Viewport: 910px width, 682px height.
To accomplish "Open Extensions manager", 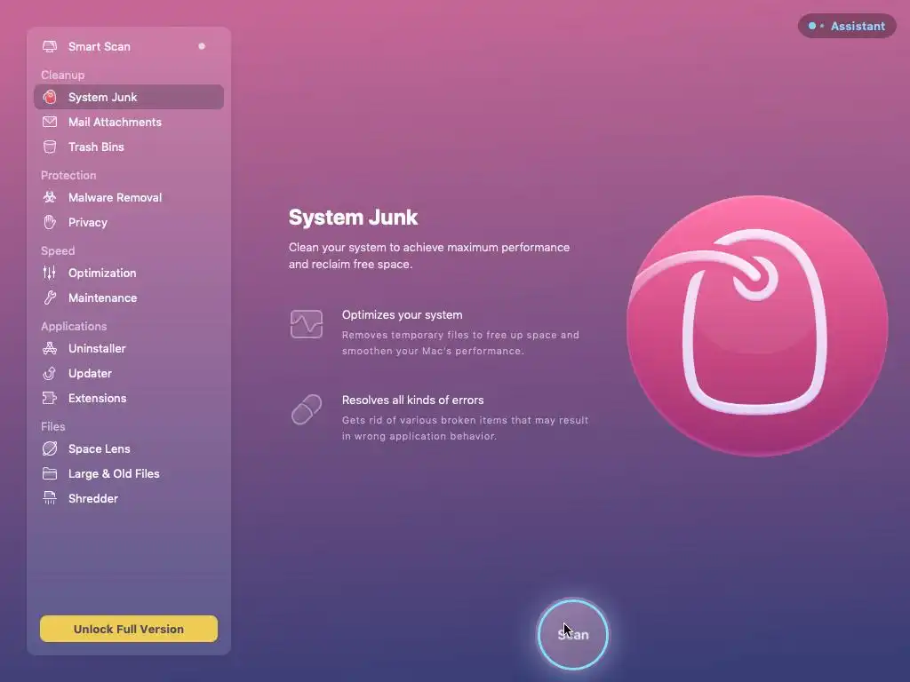I will click(x=129, y=398).
